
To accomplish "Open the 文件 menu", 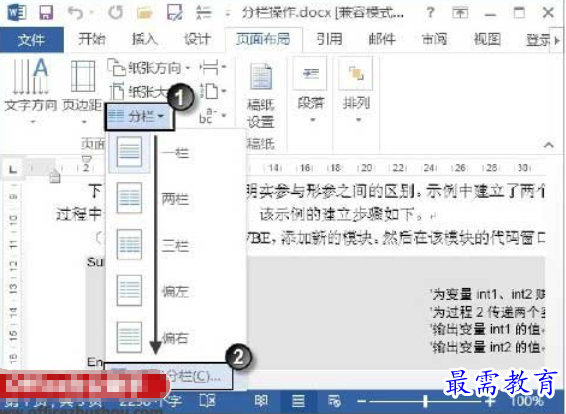I will [32, 40].
